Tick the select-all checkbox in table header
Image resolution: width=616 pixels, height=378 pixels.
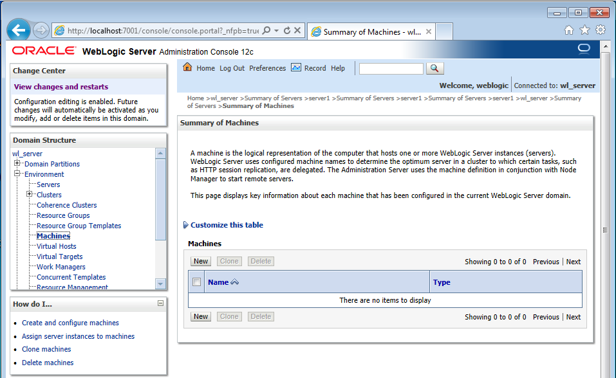tap(197, 282)
